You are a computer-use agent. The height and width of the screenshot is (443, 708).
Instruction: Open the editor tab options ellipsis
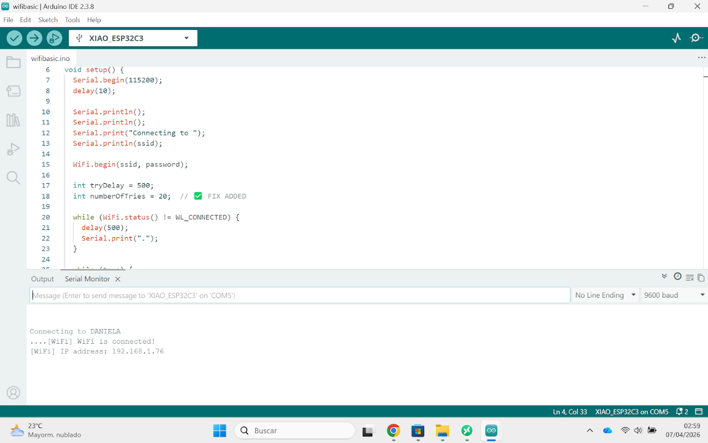[x=701, y=58]
